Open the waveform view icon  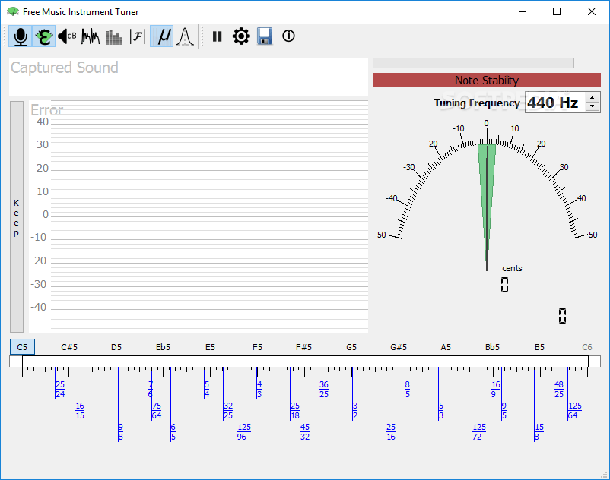91,36
